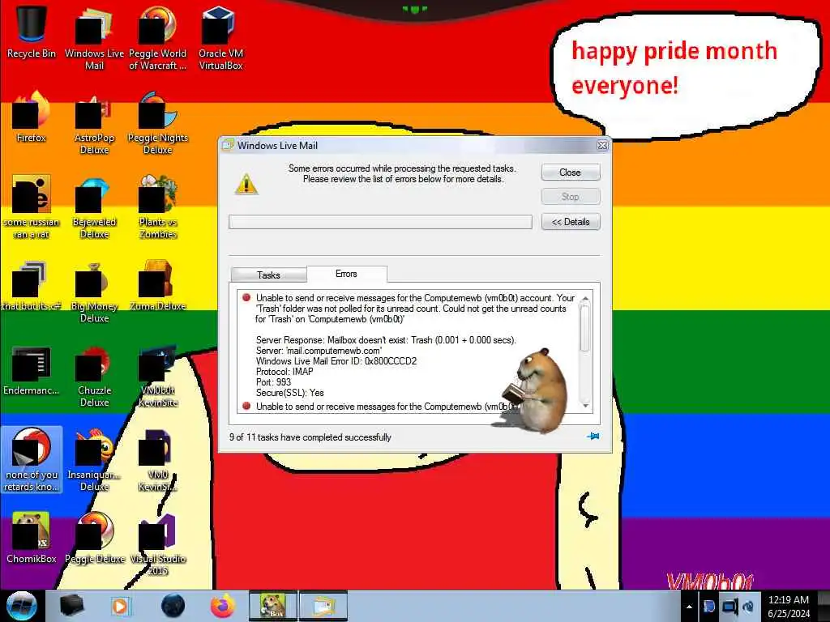This screenshot has height=622, width=830.
Task: Open Firefox from the taskbar
Action: [x=223, y=606]
